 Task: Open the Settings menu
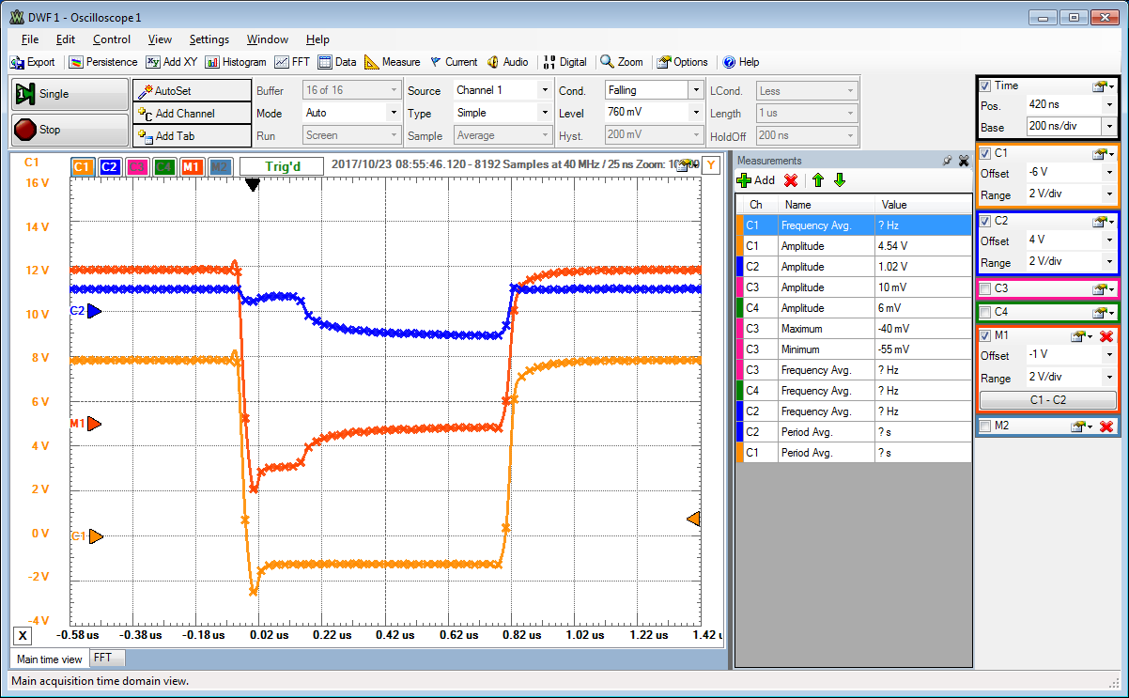[209, 39]
